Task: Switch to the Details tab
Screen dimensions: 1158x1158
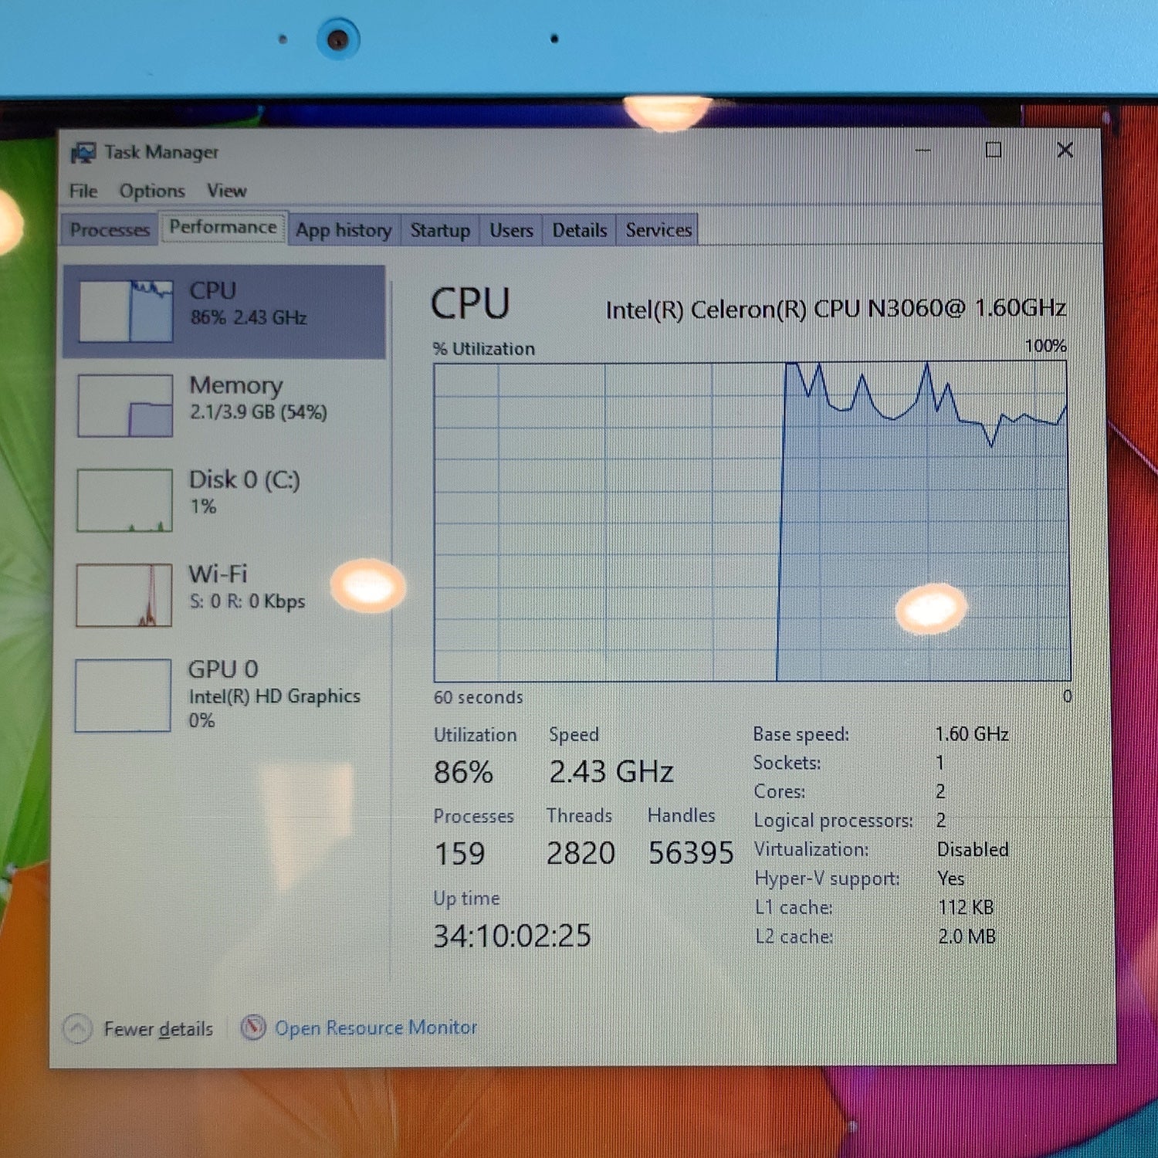Action: pos(579,230)
